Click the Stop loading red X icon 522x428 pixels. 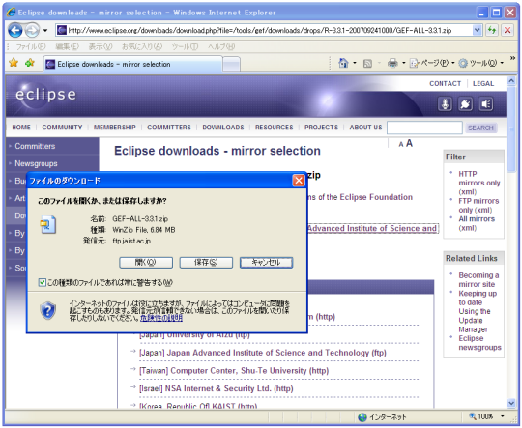(507, 30)
